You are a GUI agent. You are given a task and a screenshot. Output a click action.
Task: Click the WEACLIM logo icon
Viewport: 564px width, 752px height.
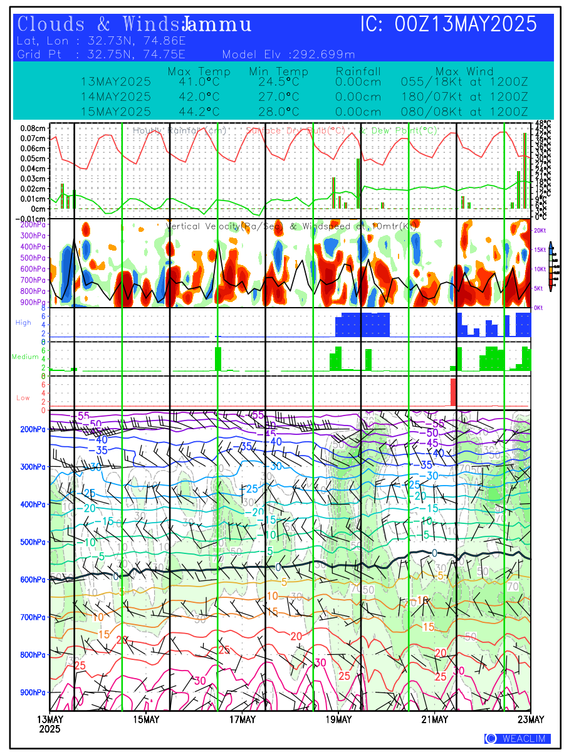pyautogui.click(x=491, y=738)
